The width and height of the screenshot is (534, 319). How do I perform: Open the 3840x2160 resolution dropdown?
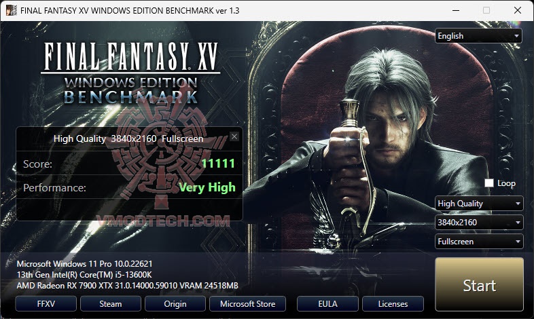pos(479,223)
